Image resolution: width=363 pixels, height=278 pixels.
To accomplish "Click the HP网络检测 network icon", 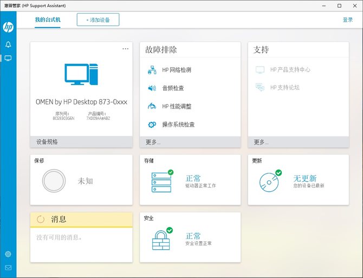I will click(152, 70).
